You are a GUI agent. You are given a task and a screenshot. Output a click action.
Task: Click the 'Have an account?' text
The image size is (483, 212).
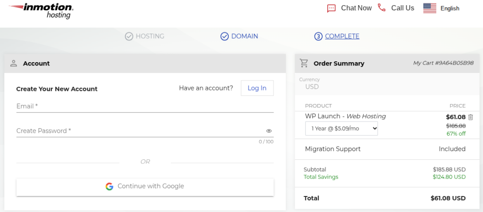(206, 88)
